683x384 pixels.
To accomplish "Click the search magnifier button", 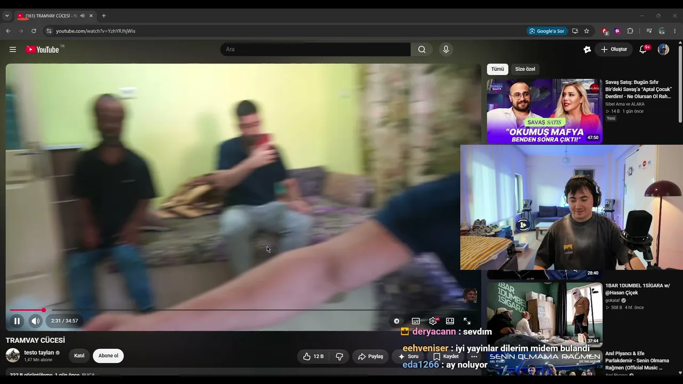I will tap(422, 50).
